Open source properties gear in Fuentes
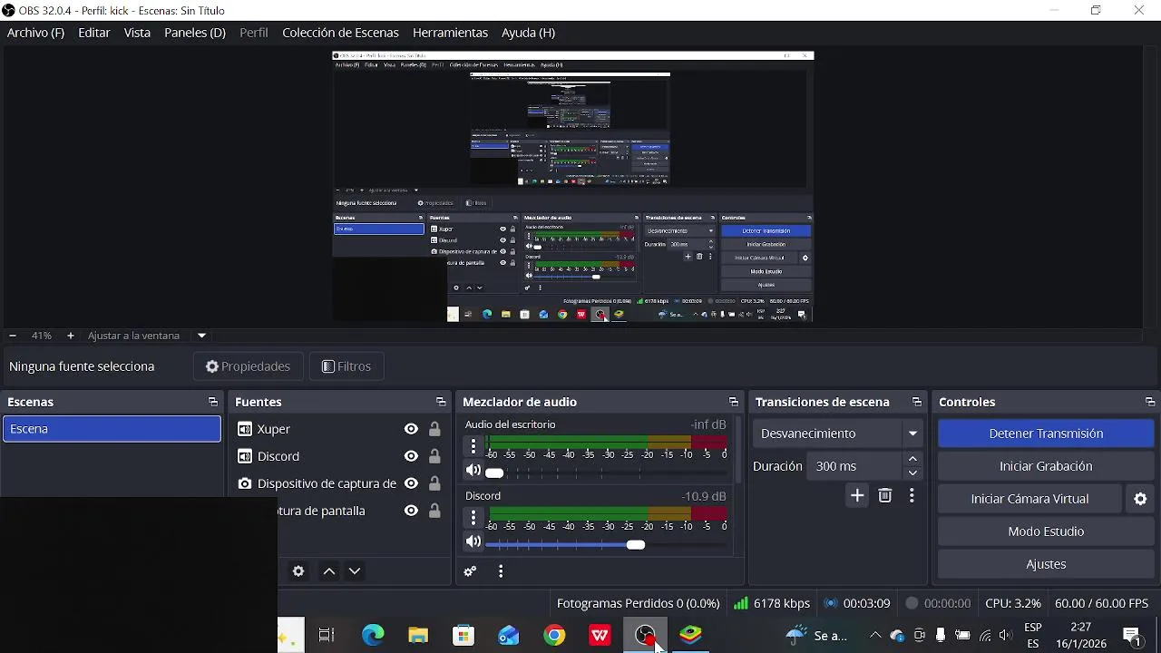Viewport: 1161px width, 653px height. (298, 571)
